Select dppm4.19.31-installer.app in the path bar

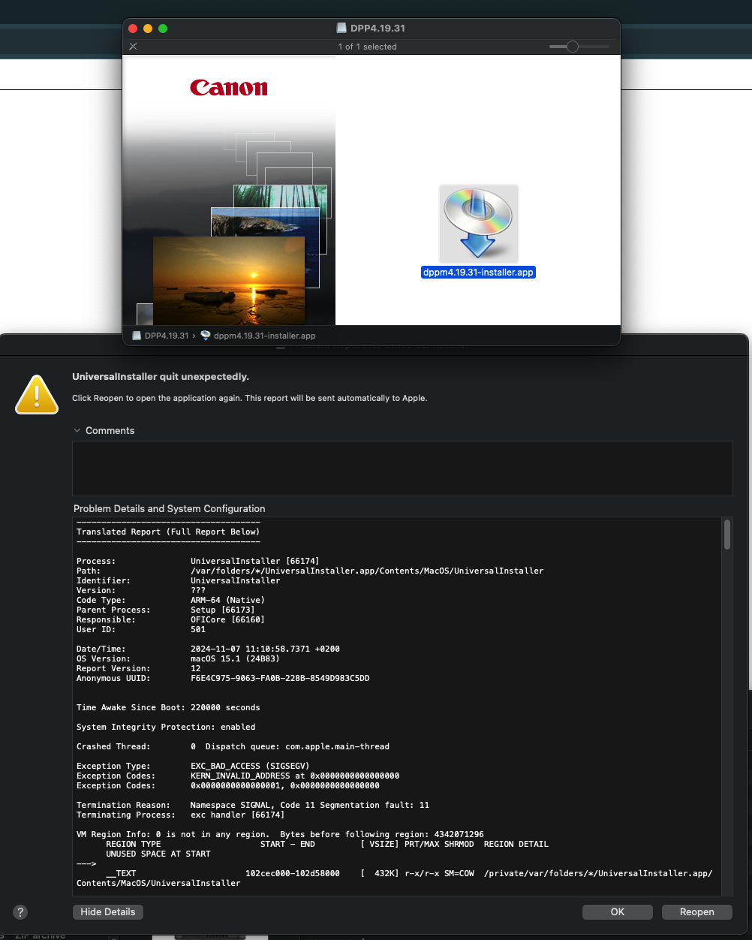258,336
